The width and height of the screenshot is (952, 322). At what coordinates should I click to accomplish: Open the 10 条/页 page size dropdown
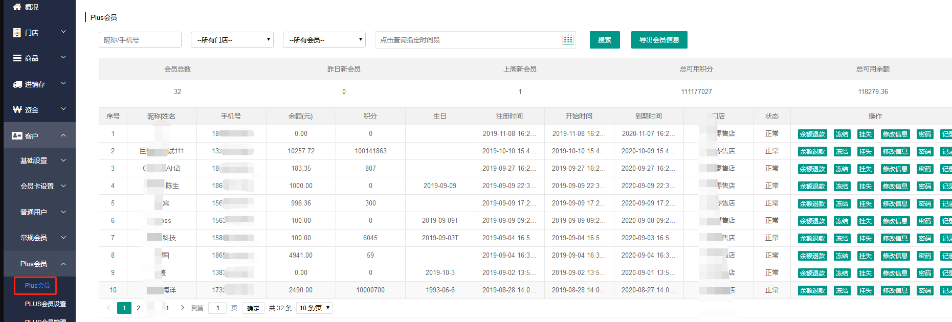pos(315,308)
